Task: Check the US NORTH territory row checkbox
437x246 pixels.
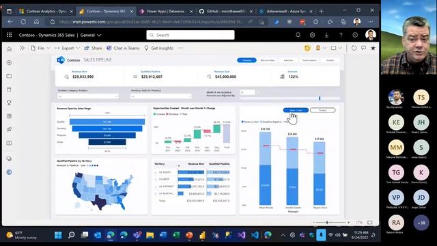Action: click(156, 193)
